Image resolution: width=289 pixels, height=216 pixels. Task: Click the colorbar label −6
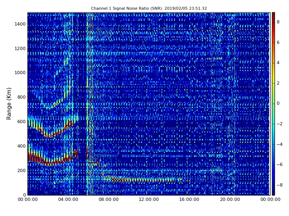pyautogui.click(x=279, y=165)
